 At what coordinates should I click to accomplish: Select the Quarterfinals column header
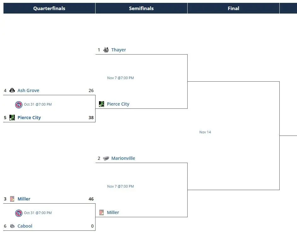pos(49,9)
